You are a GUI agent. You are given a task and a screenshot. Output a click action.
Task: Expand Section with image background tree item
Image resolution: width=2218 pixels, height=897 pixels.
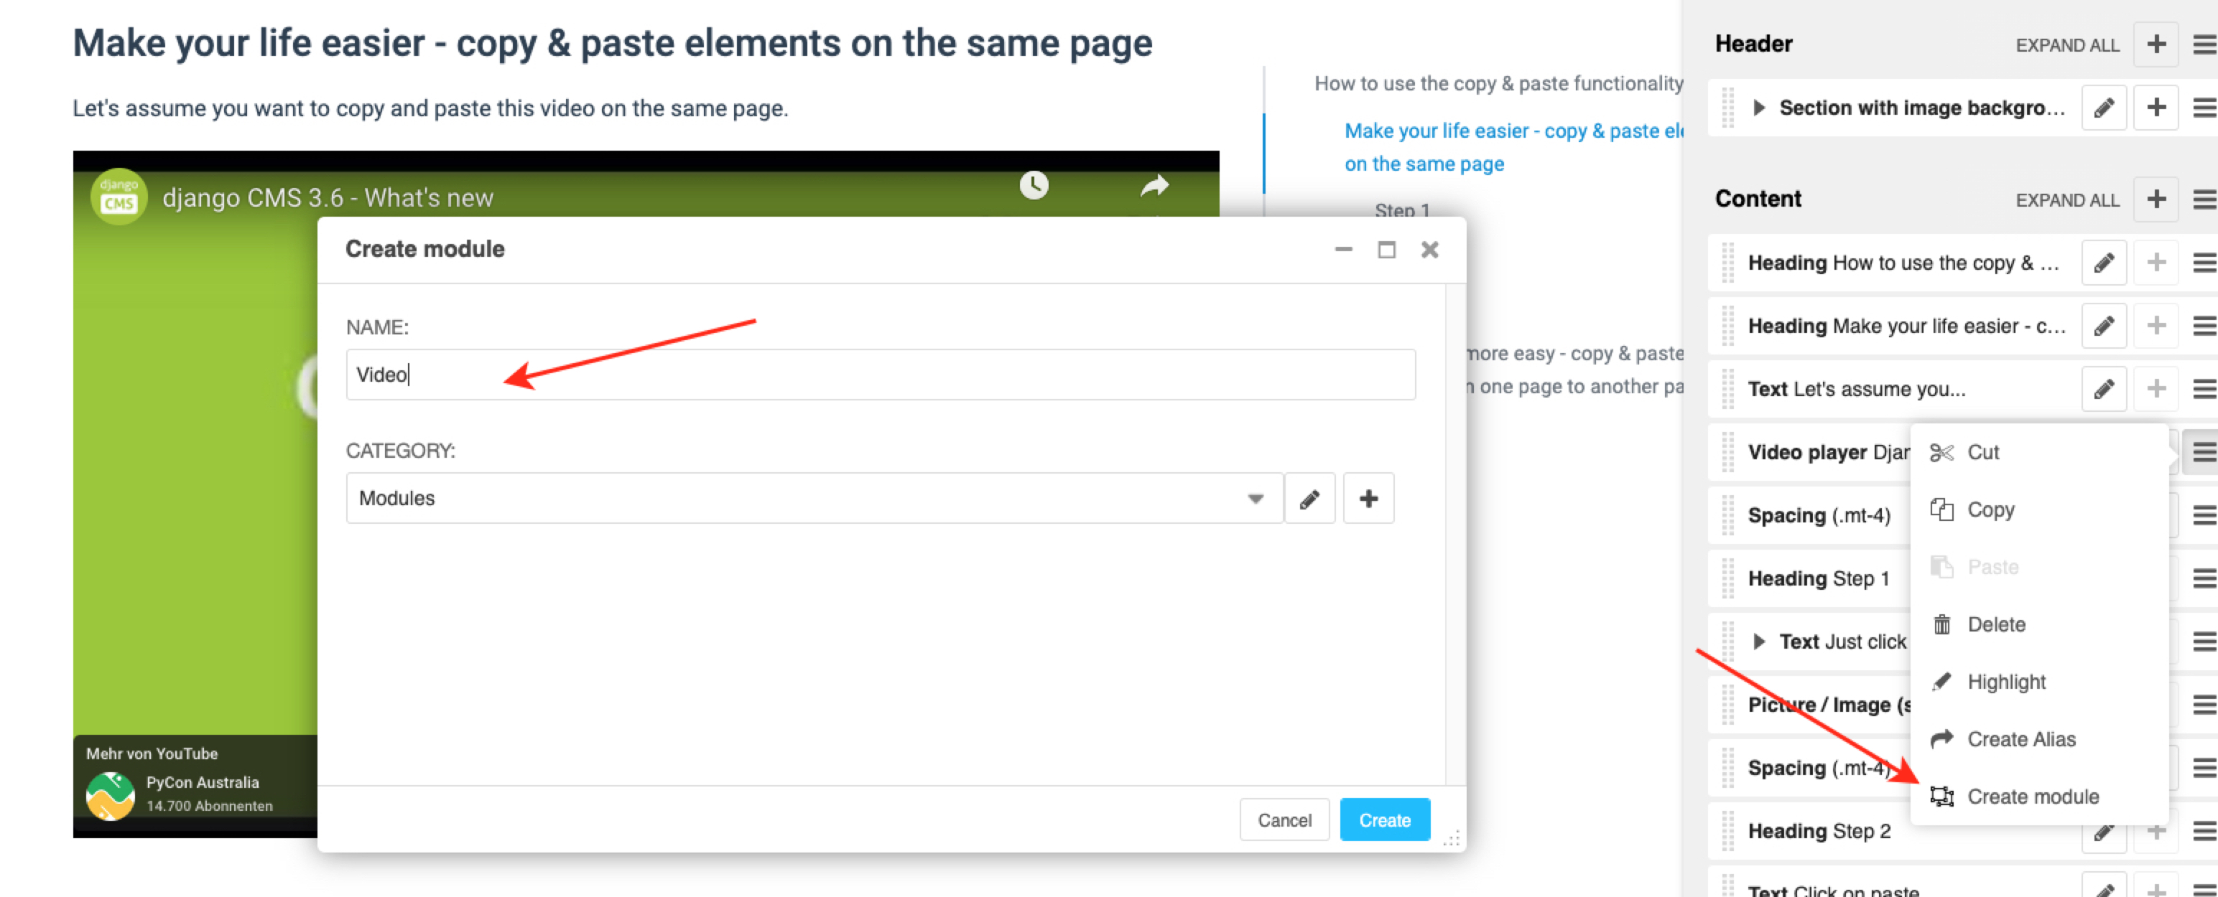pos(1758,108)
